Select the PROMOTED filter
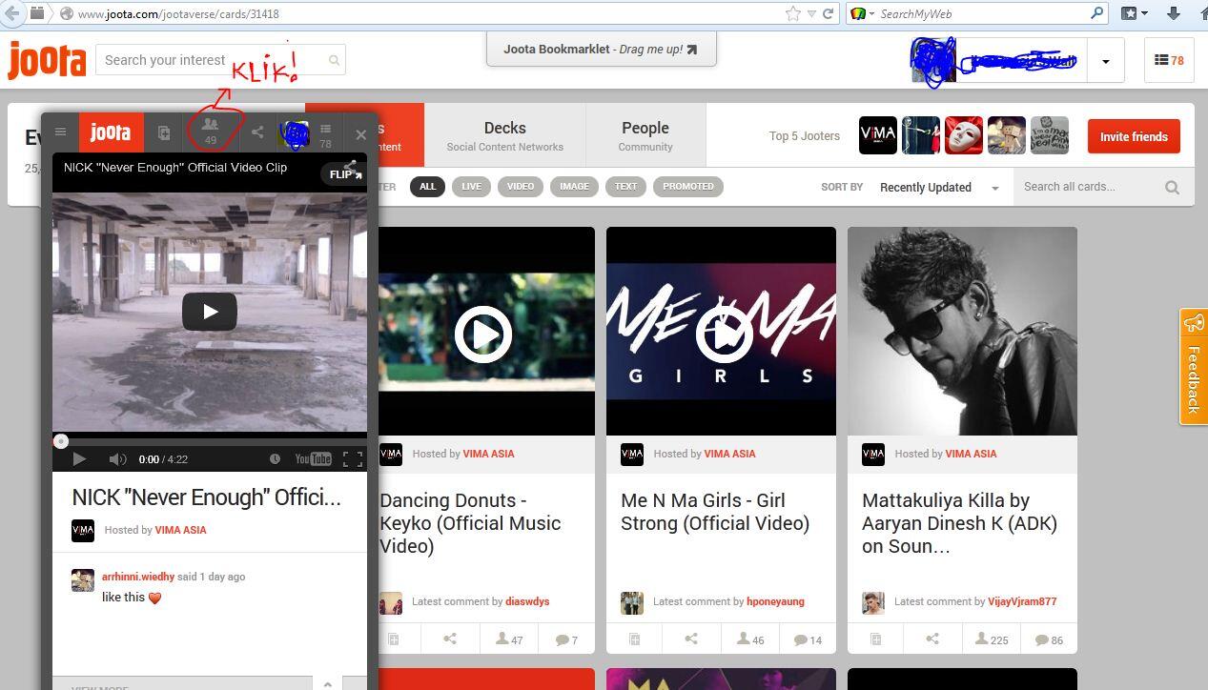 click(688, 187)
